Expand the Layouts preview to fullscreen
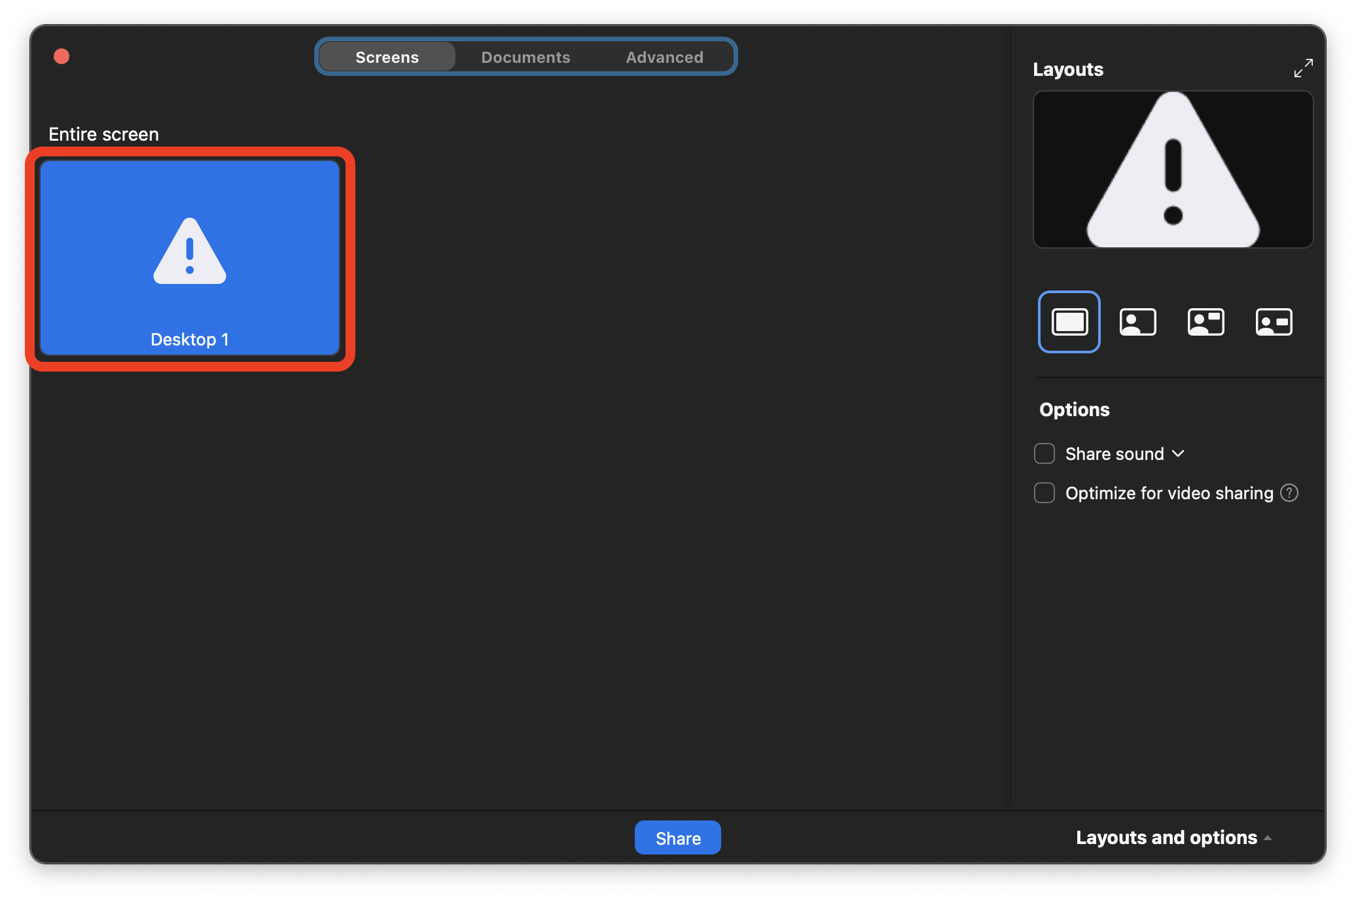The width and height of the screenshot is (1356, 899). click(x=1304, y=68)
